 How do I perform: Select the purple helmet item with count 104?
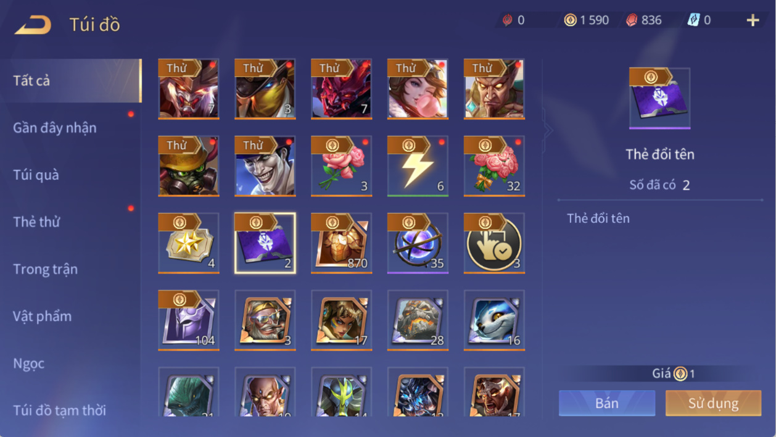pos(188,320)
